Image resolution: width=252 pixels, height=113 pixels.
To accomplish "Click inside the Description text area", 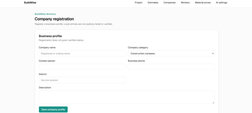I will coord(127,97).
